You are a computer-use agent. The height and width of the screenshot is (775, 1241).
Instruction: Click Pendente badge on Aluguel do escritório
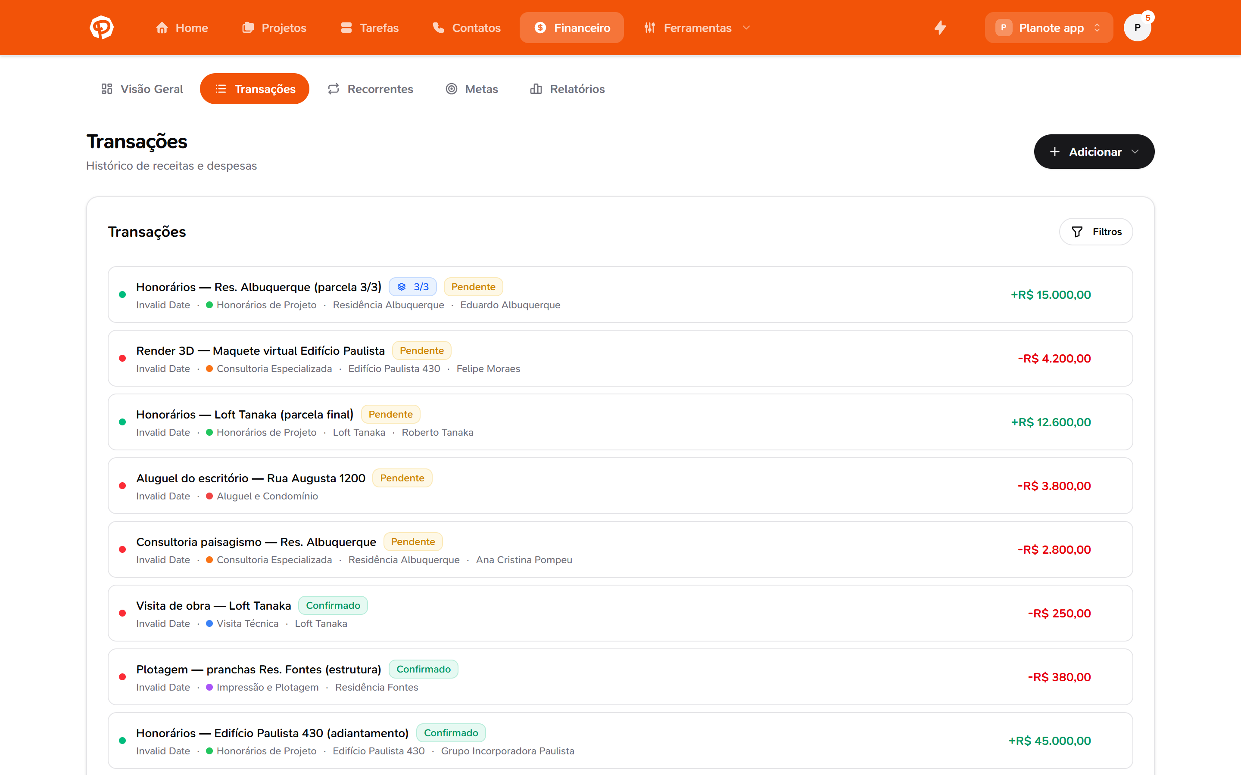402,478
